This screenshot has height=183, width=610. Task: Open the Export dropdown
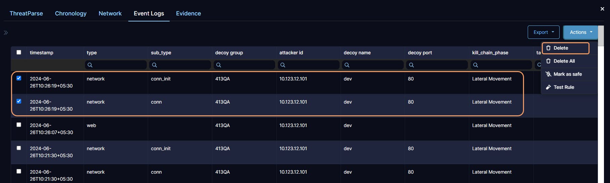click(543, 32)
